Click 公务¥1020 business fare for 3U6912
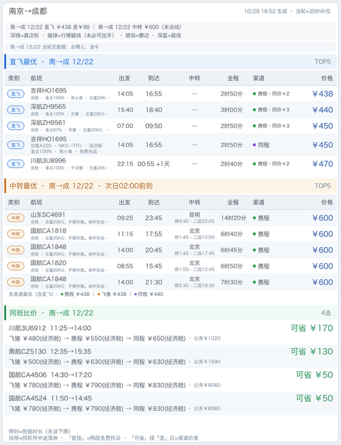Screen dimensions: 341x445 pyautogui.click(x=207, y=338)
